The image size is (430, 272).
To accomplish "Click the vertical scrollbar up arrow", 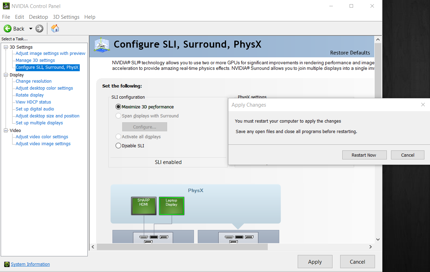I will 378,39.
